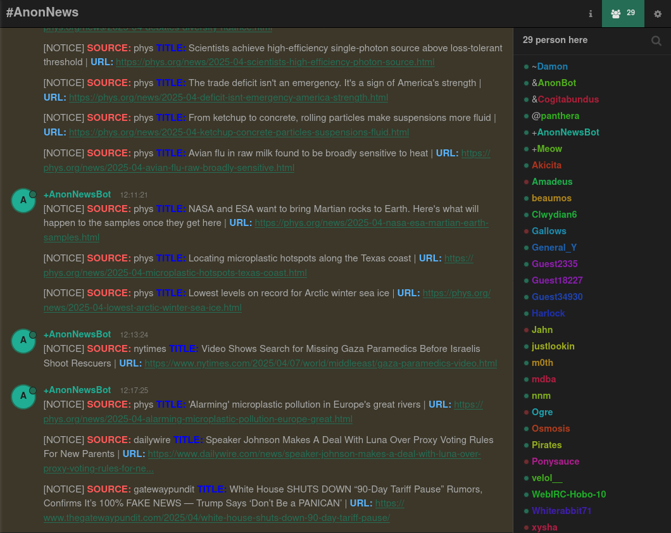Click the 12:17:25 message timestamp
The width and height of the screenshot is (671, 533).
(134, 391)
